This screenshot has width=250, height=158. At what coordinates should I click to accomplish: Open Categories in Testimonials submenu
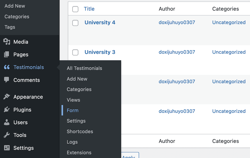point(79,89)
